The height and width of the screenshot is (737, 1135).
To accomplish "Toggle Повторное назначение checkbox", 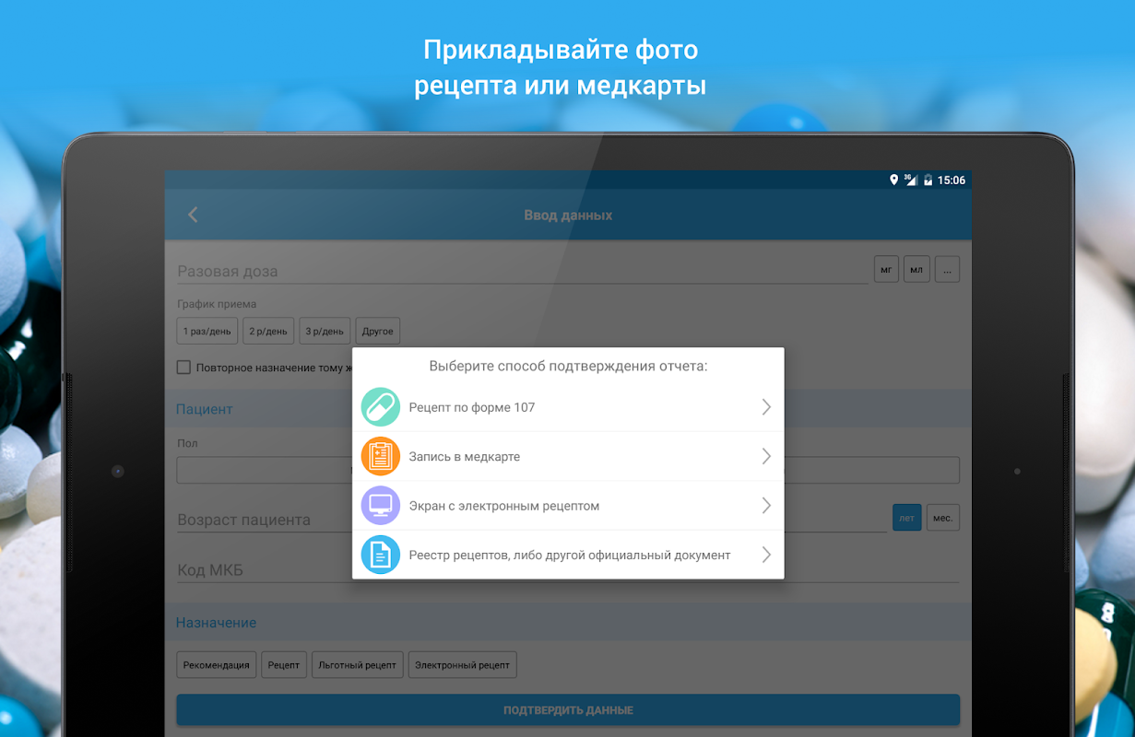I will click(183, 368).
